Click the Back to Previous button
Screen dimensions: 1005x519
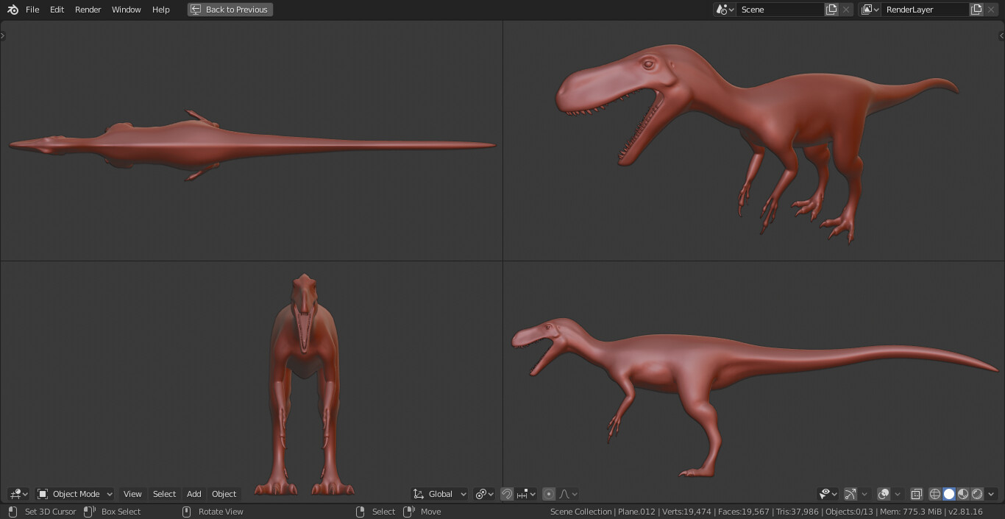(230, 9)
